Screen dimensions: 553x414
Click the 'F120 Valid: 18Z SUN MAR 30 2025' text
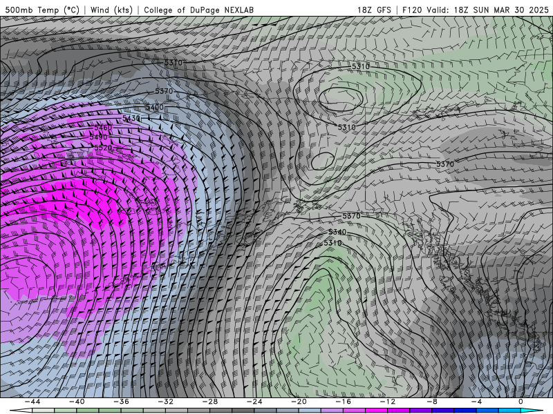pos(476,10)
